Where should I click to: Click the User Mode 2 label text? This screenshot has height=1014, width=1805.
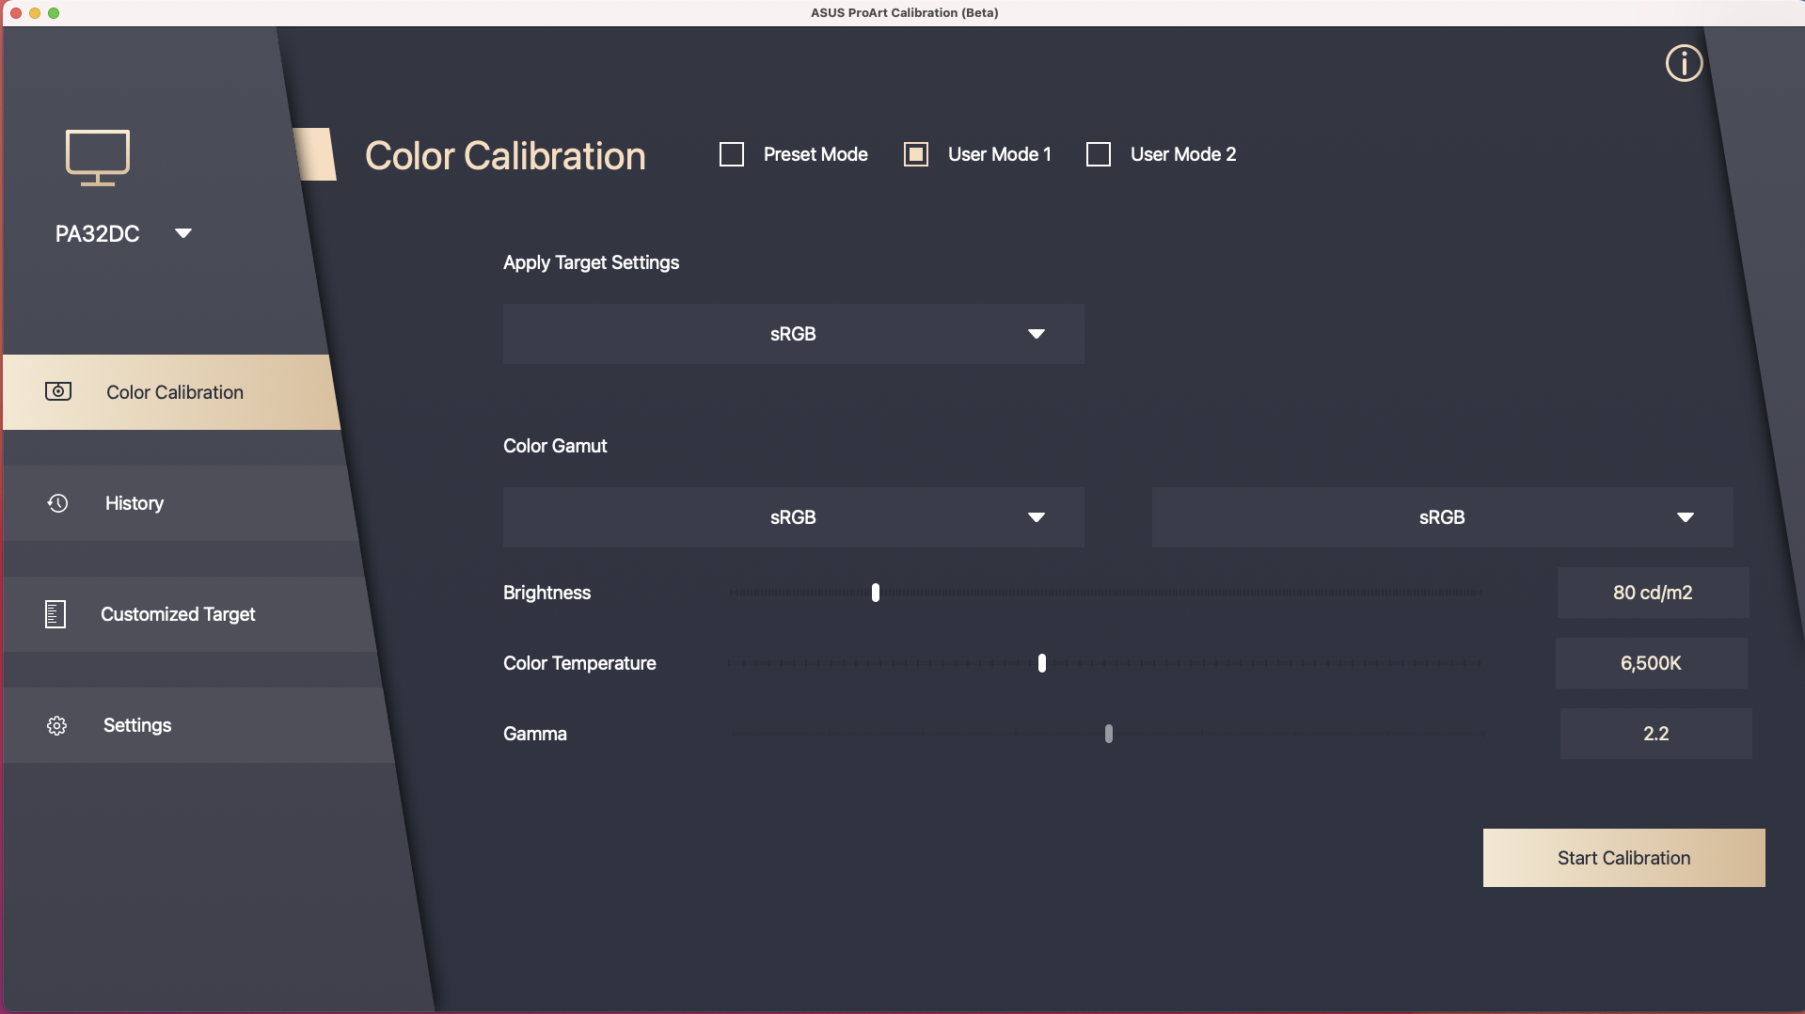1183,154
